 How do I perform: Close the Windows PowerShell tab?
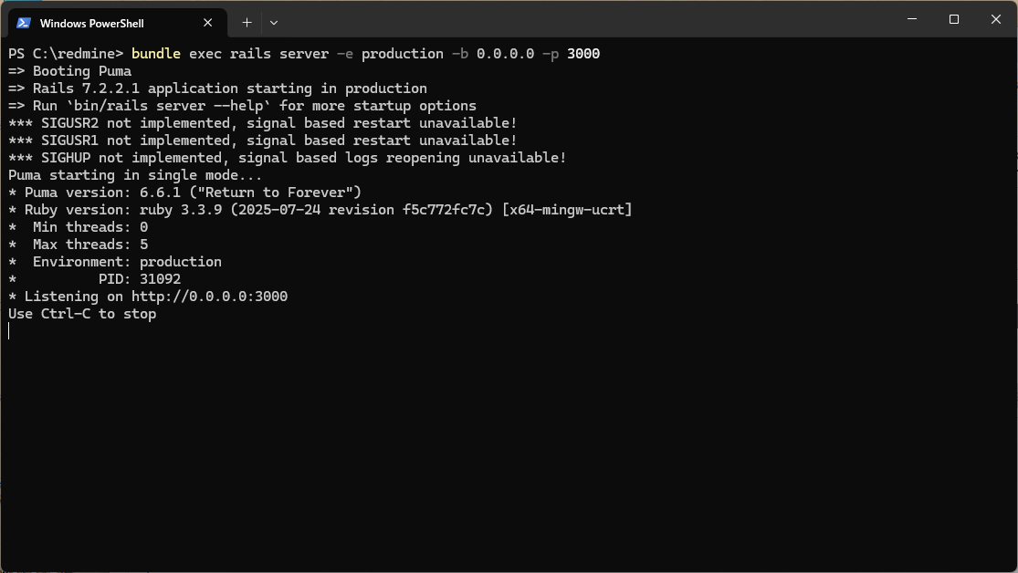pos(206,22)
